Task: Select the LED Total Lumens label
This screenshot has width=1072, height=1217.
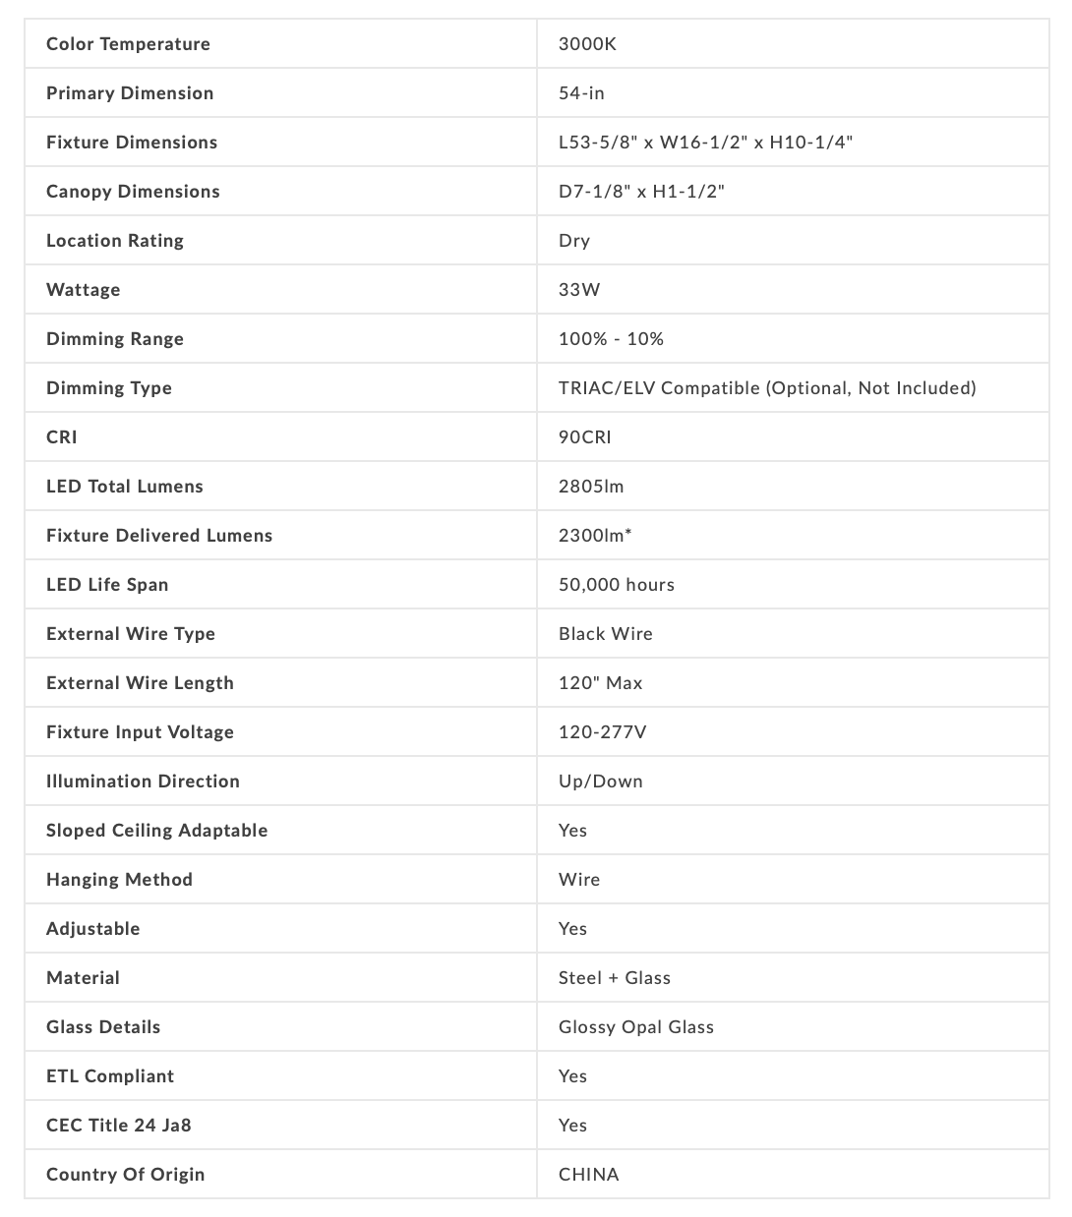Action: pyautogui.click(x=125, y=487)
